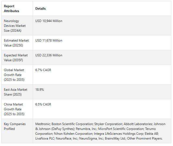Select the Key Companies Profiled label
This screenshot has width=173, height=146.
point(15,126)
